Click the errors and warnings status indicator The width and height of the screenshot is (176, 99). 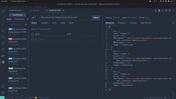pyautogui.click(x=19, y=98)
